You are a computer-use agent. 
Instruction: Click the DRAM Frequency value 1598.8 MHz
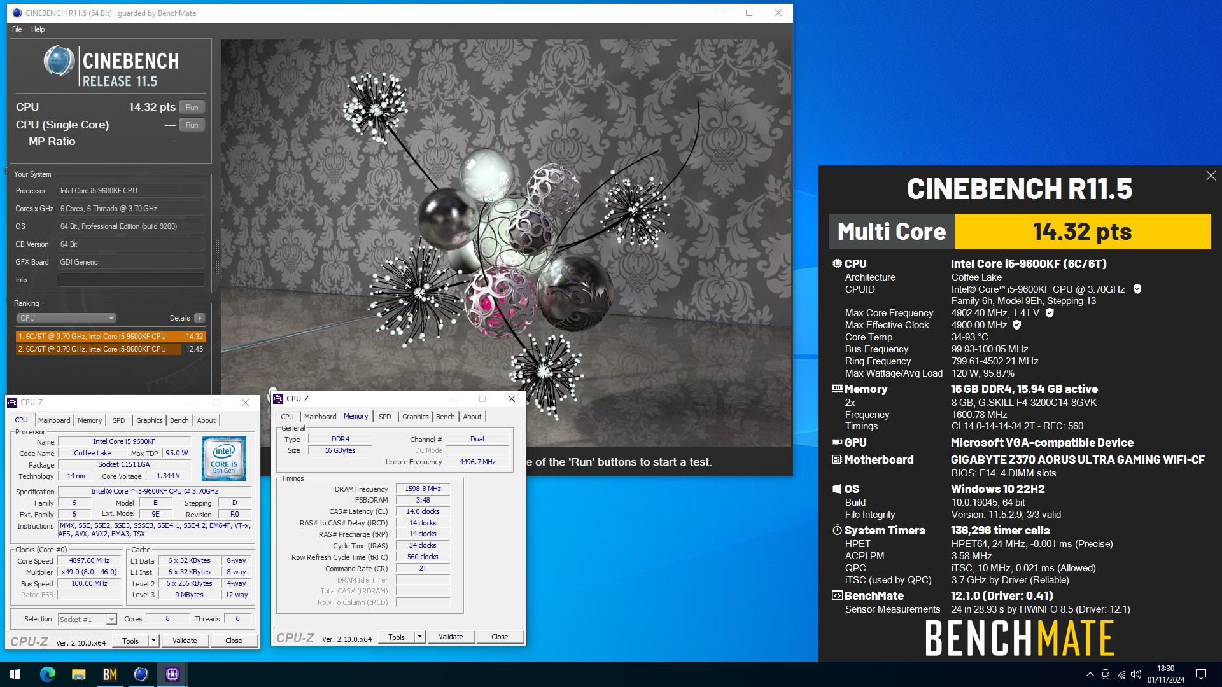423,489
